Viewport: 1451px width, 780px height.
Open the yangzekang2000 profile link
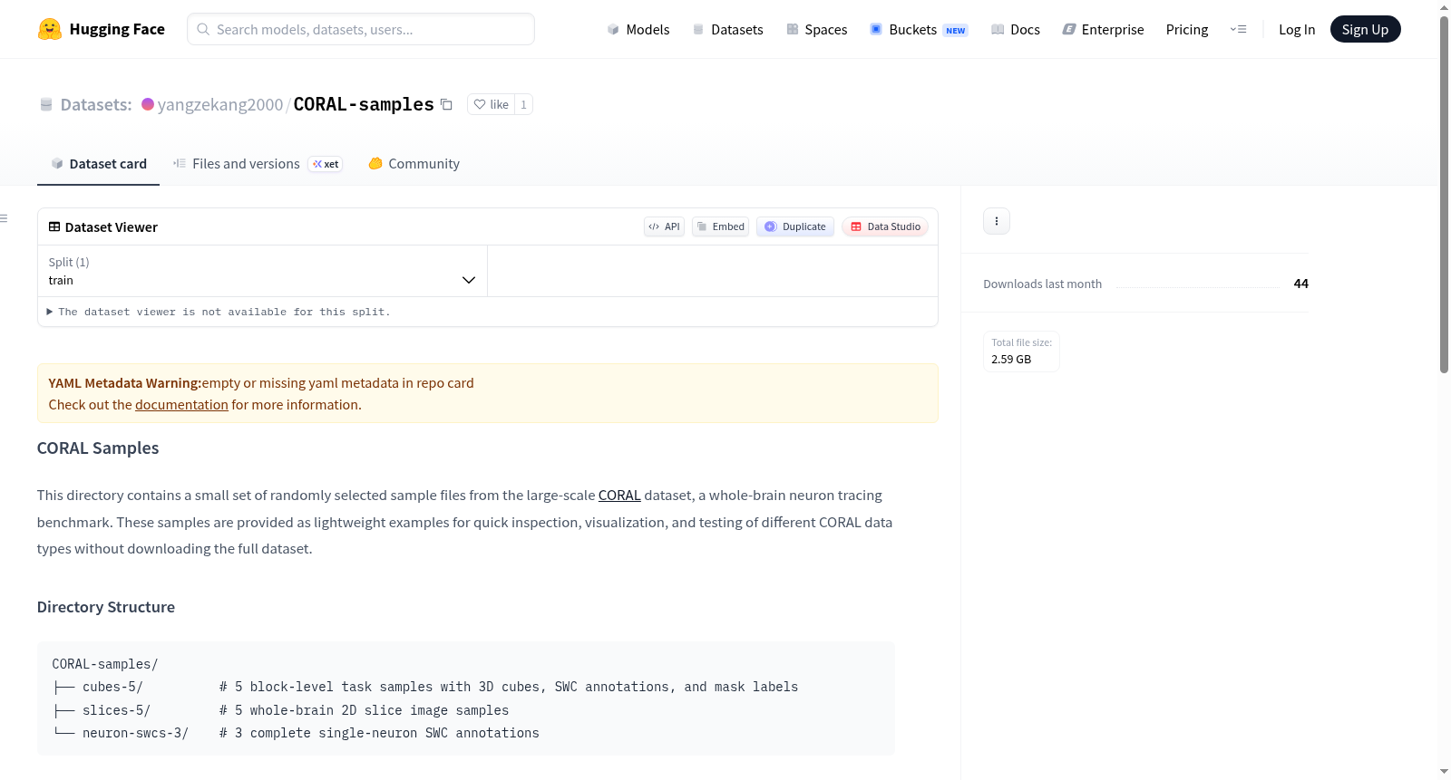(220, 104)
